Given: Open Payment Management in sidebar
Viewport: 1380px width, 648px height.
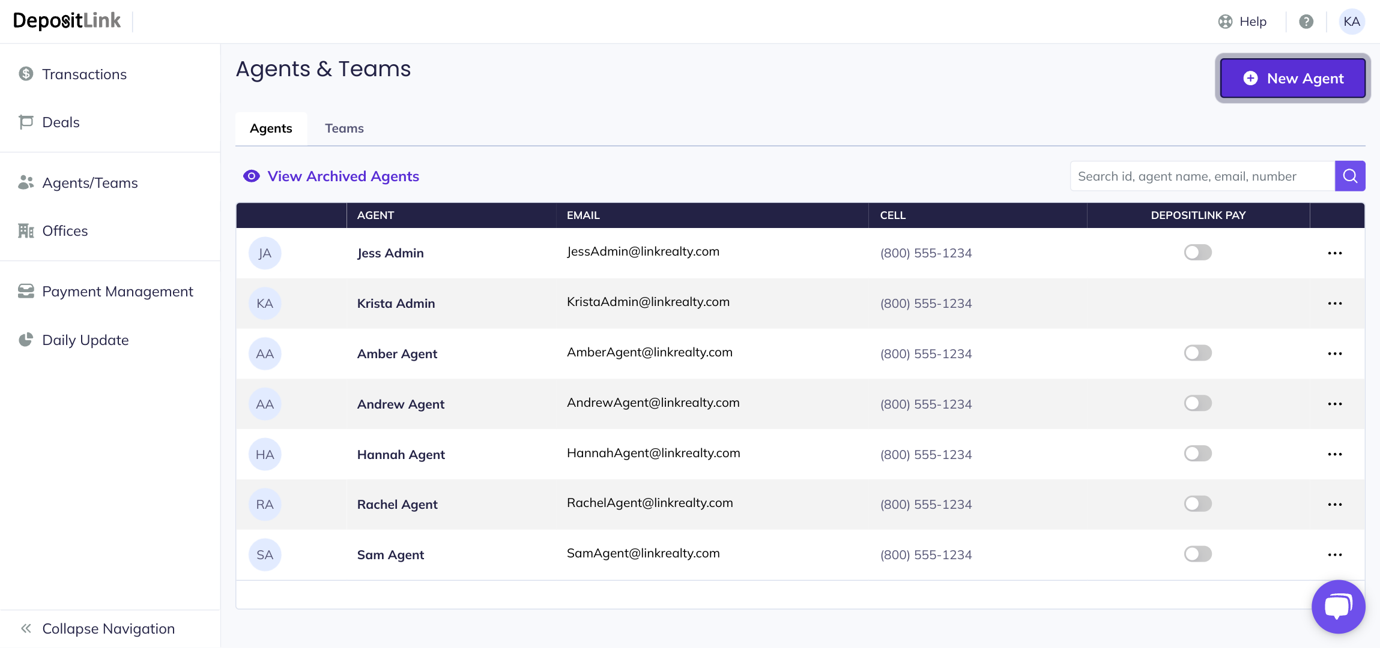Looking at the screenshot, I should click(117, 292).
